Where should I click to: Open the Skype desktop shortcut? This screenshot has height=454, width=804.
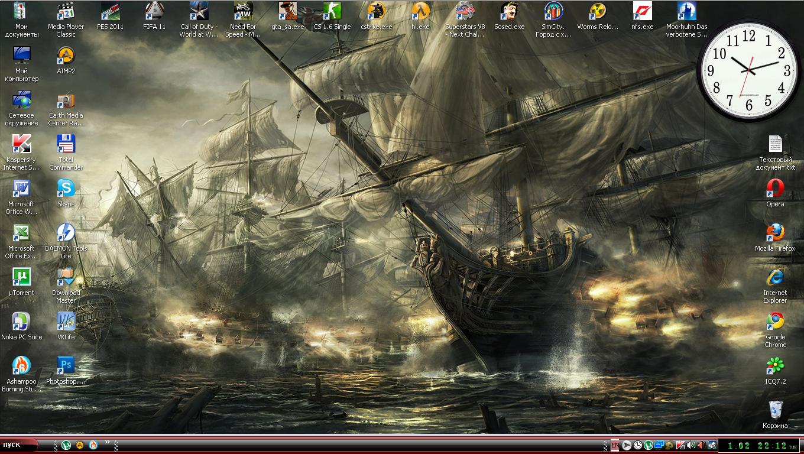point(66,189)
